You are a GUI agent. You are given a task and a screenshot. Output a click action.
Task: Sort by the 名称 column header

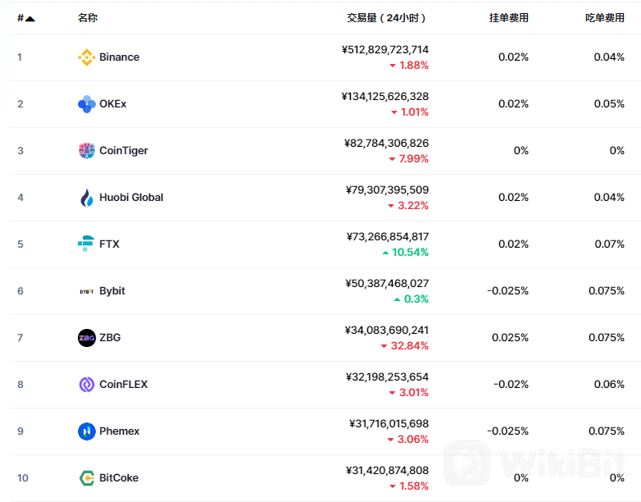pyautogui.click(x=88, y=17)
